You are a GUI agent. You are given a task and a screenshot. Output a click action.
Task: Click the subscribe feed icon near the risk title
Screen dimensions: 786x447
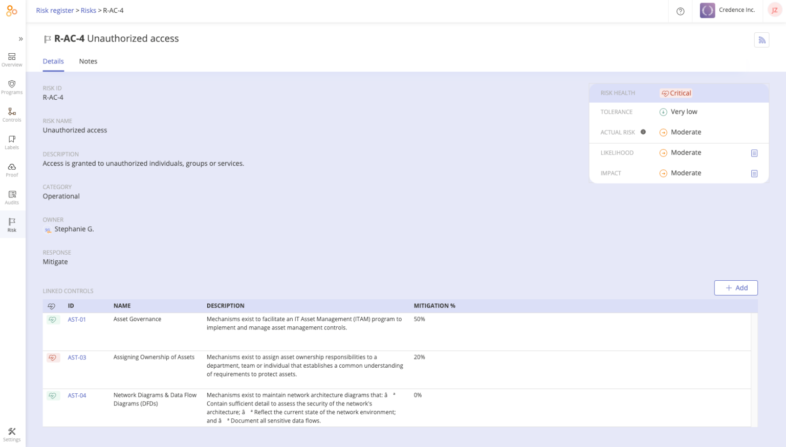point(761,39)
